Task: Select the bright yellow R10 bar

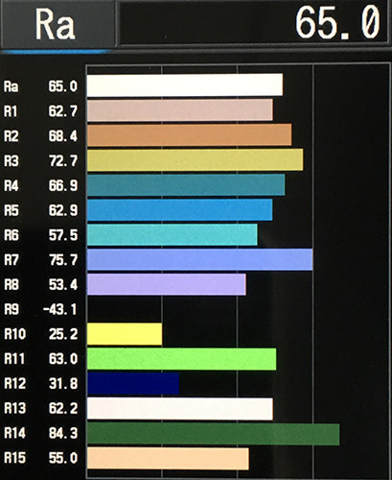Action: (x=125, y=334)
